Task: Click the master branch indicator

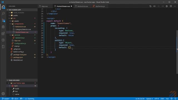Action: pyautogui.click(x=6, y=99)
